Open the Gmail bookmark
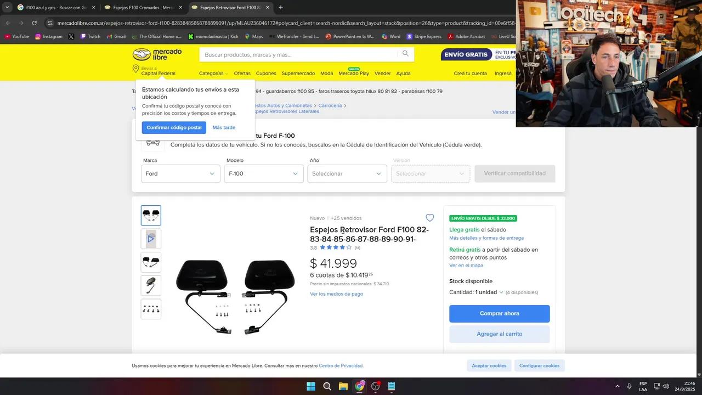The height and width of the screenshot is (395, 702). [116, 37]
